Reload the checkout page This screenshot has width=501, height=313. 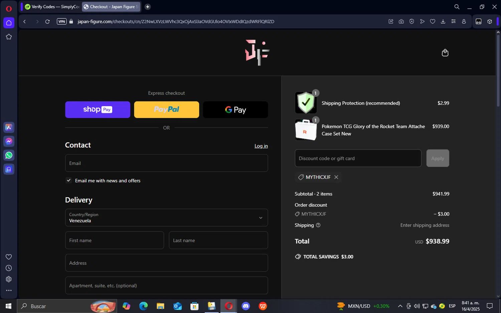pyautogui.click(x=47, y=21)
